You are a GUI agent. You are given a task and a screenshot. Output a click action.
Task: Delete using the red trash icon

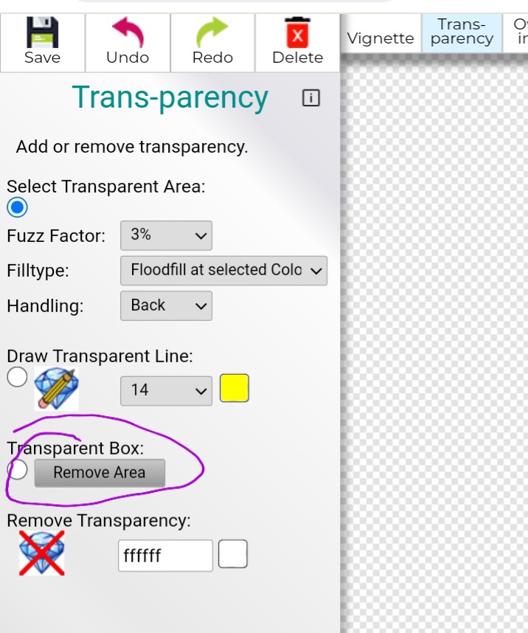pyautogui.click(x=297, y=32)
